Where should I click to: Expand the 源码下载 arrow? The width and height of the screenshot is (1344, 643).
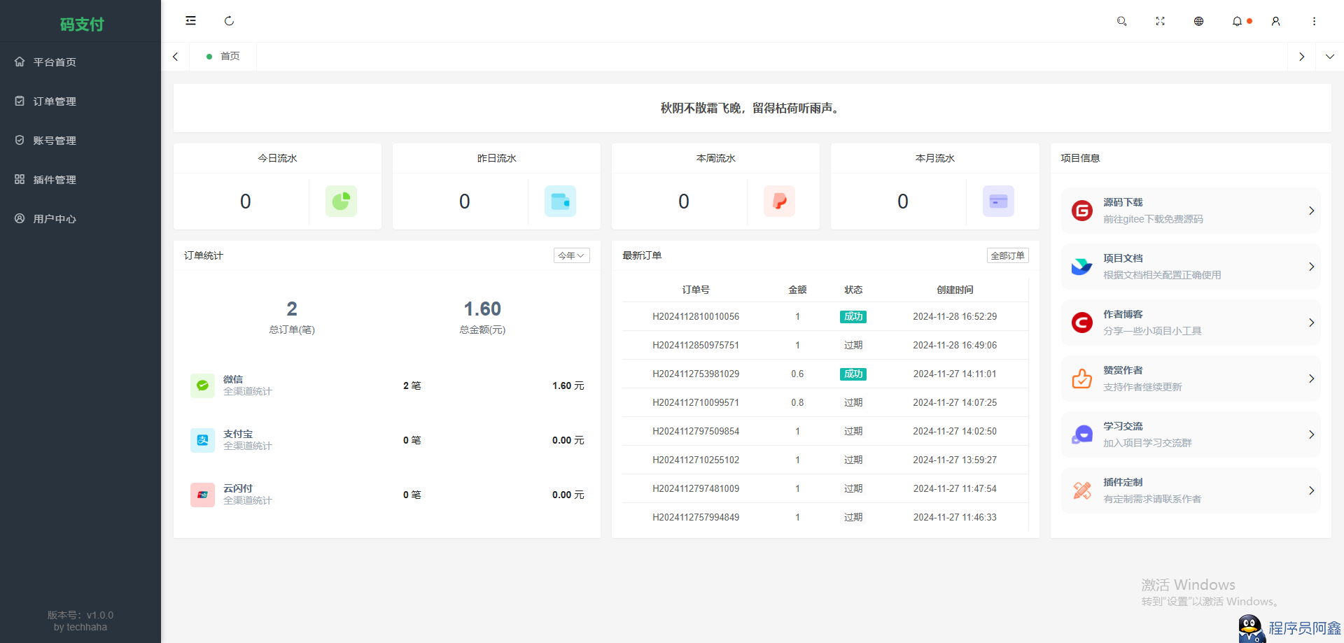[1311, 211]
